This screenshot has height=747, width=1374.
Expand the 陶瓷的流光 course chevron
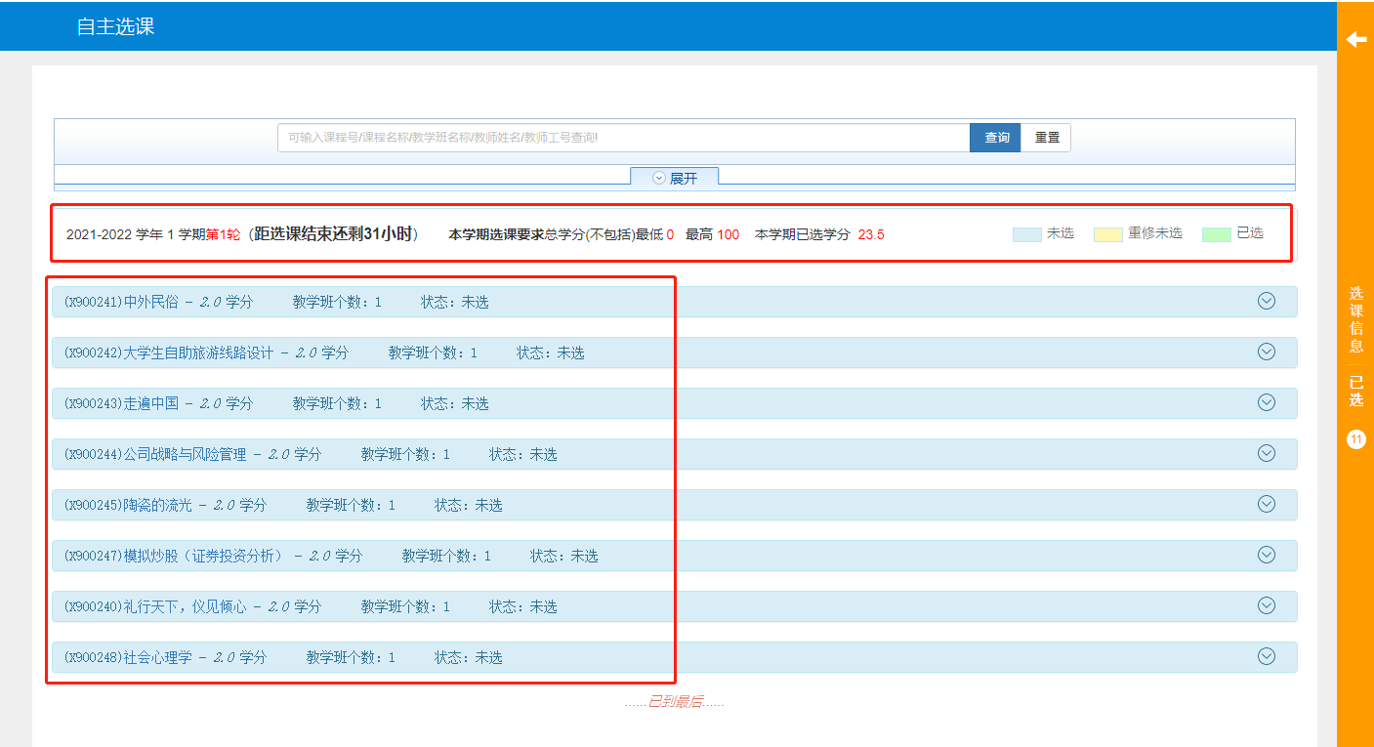tap(1267, 504)
